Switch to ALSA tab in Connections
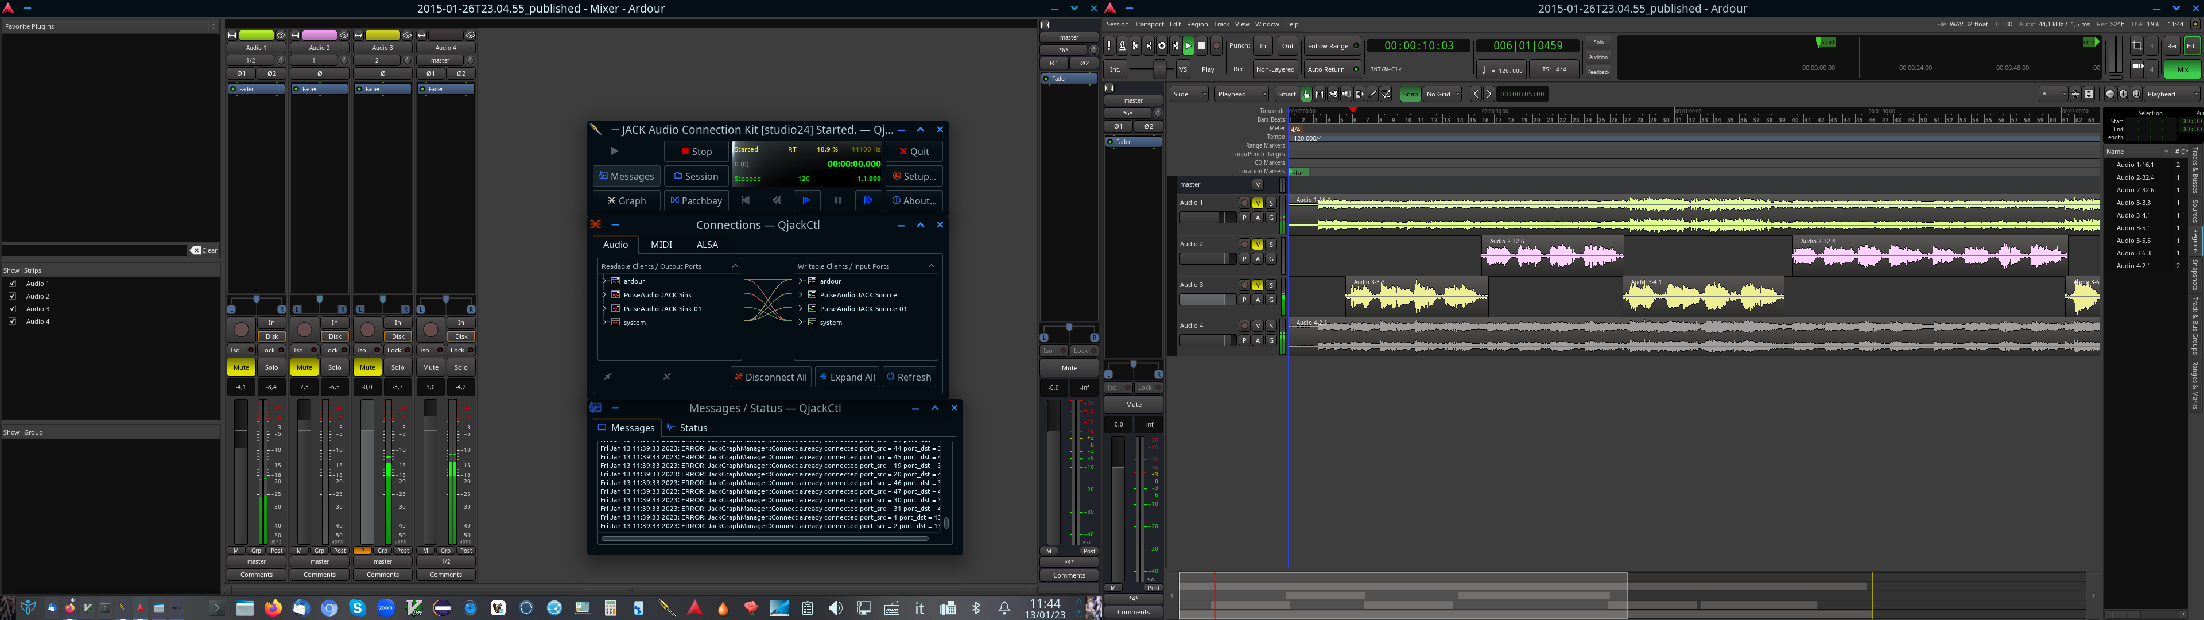 click(708, 245)
